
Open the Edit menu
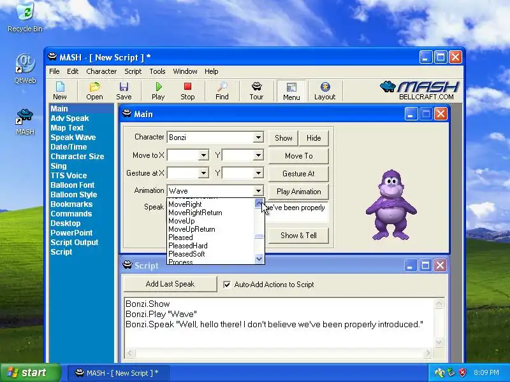pyautogui.click(x=73, y=71)
